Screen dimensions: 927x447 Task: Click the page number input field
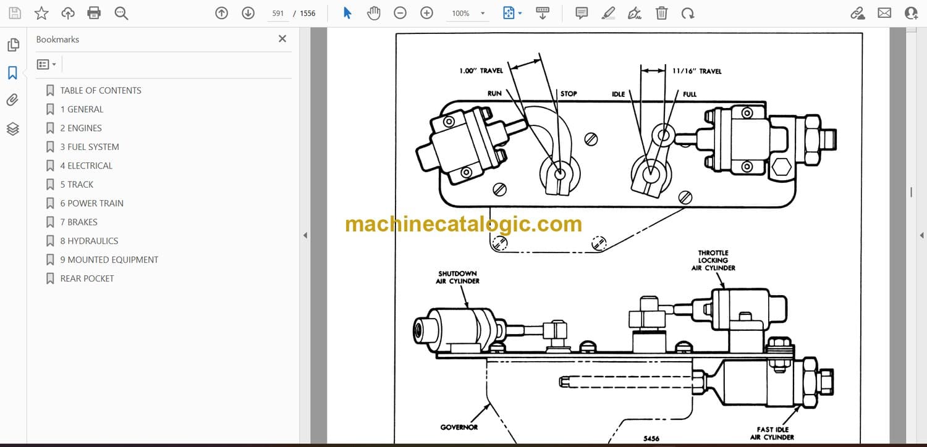[278, 13]
